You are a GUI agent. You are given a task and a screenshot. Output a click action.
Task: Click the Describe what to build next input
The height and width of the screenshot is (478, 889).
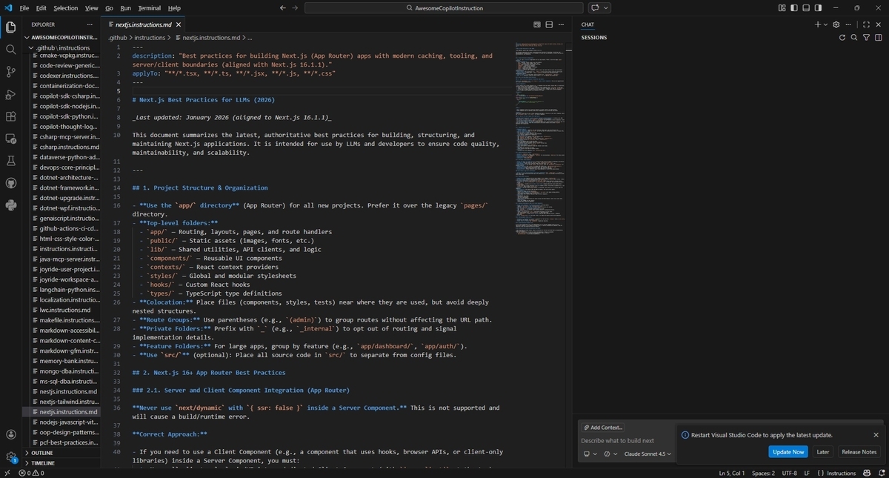(626, 440)
